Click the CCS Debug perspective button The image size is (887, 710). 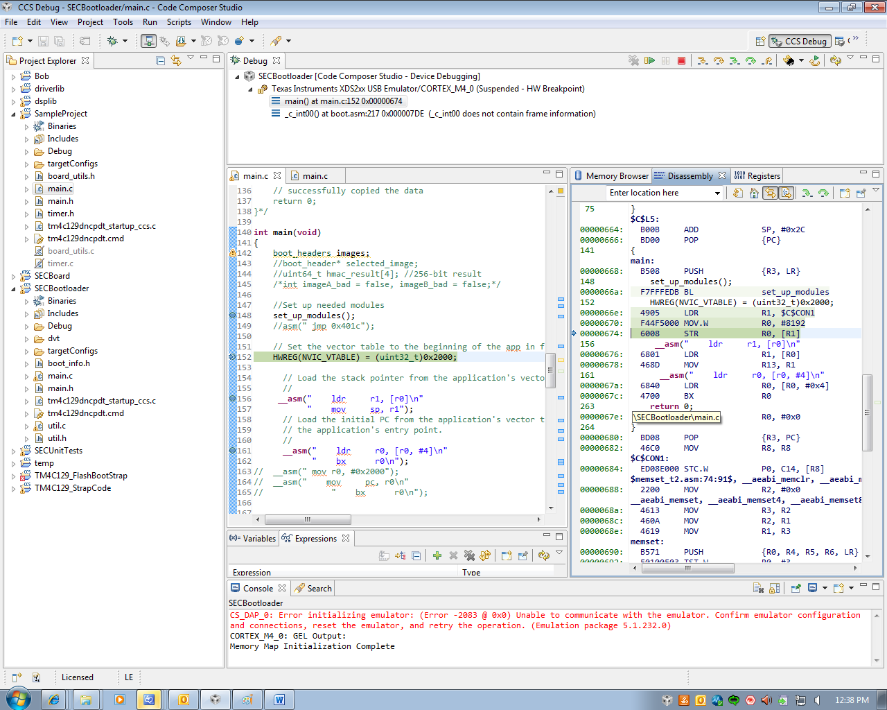pyautogui.click(x=800, y=41)
